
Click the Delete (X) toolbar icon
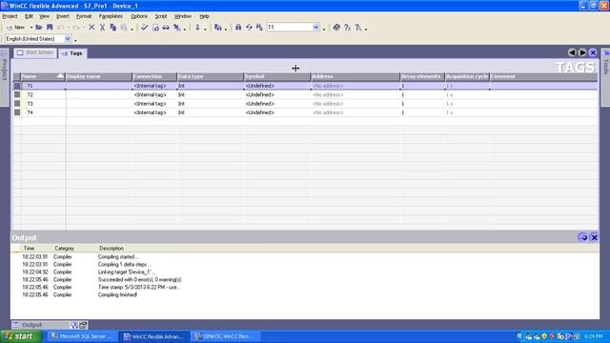[x=91, y=28]
